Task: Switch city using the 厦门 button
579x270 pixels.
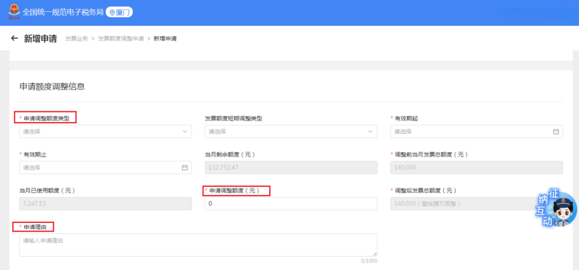Action: pos(120,12)
